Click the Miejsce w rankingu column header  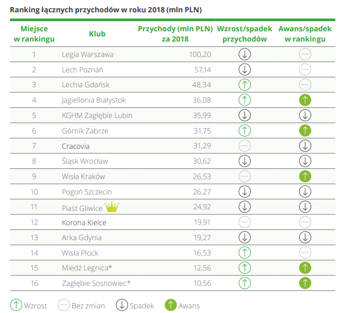[x=34, y=34]
